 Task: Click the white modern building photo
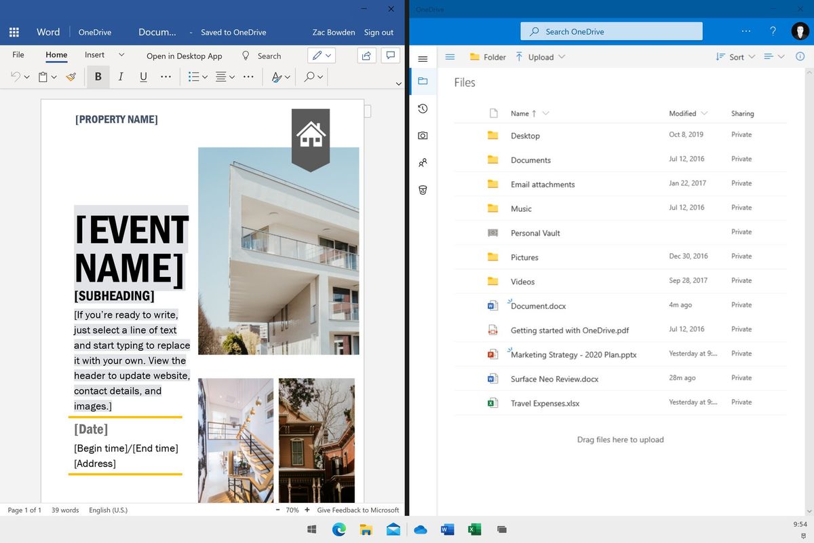[278, 250]
